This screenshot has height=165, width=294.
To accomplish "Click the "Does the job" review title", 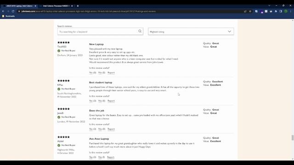I will pos(96,111).
